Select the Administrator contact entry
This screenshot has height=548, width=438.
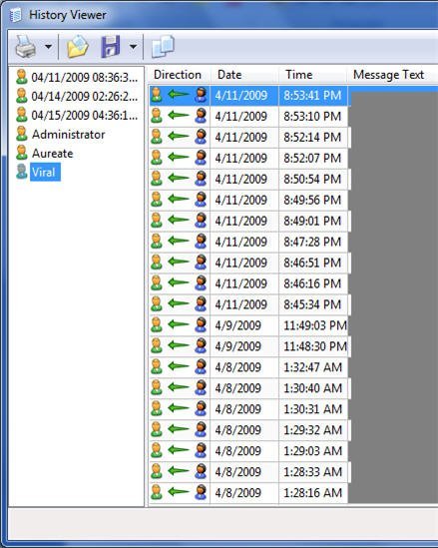point(69,134)
